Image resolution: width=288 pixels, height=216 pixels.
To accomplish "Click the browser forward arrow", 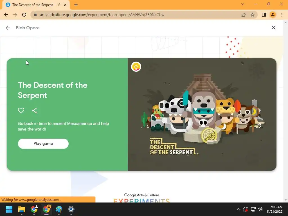I will [x=15, y=15].
